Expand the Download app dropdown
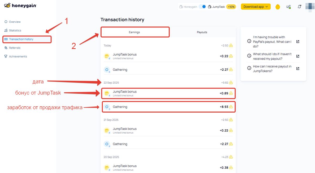315x173 pixels. [256, 7]
